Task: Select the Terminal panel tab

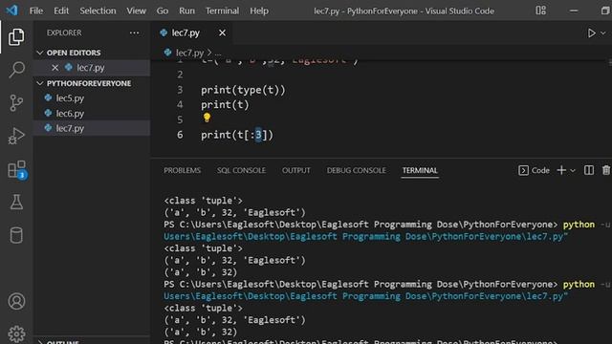Action: point(420,170)
